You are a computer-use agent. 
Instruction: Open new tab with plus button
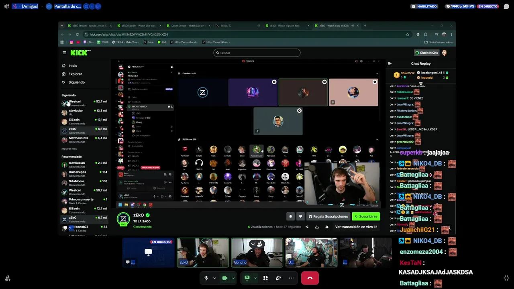pyautogui.click(x=365, y=26)
